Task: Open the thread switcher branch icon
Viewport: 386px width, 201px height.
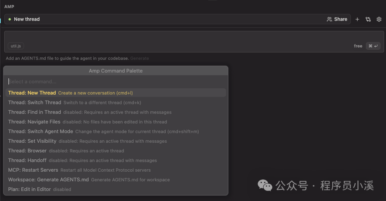Action: (368, 19)
